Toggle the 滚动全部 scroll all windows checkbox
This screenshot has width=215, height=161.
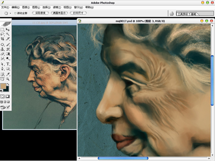(x=15, y=13)
